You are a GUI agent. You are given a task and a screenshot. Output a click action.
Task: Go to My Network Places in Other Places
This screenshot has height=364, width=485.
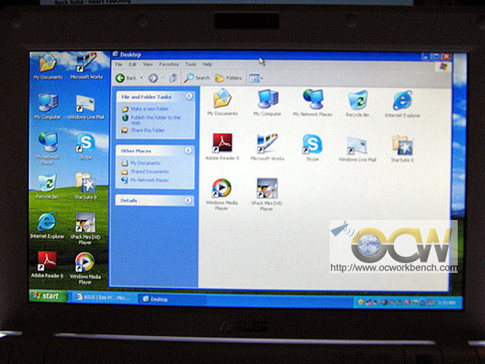145,180
